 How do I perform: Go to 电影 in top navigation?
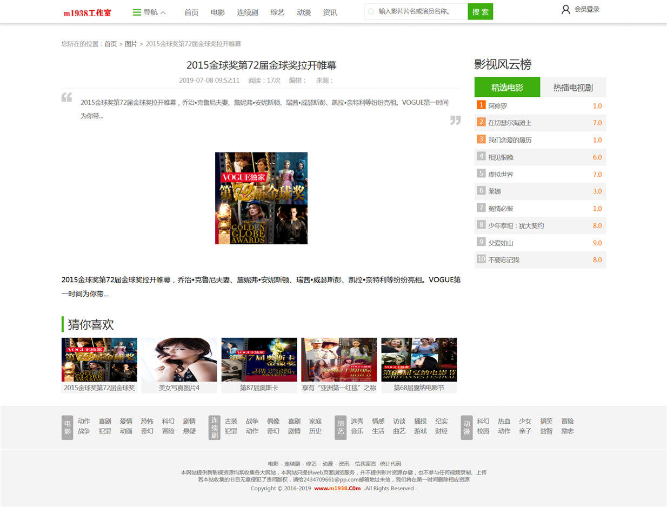point(218,12)
